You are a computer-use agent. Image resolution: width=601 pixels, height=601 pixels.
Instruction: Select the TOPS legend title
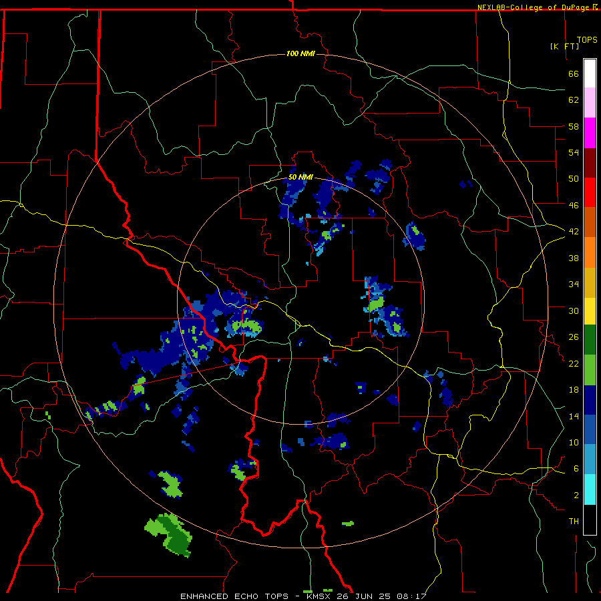point(587,39)
